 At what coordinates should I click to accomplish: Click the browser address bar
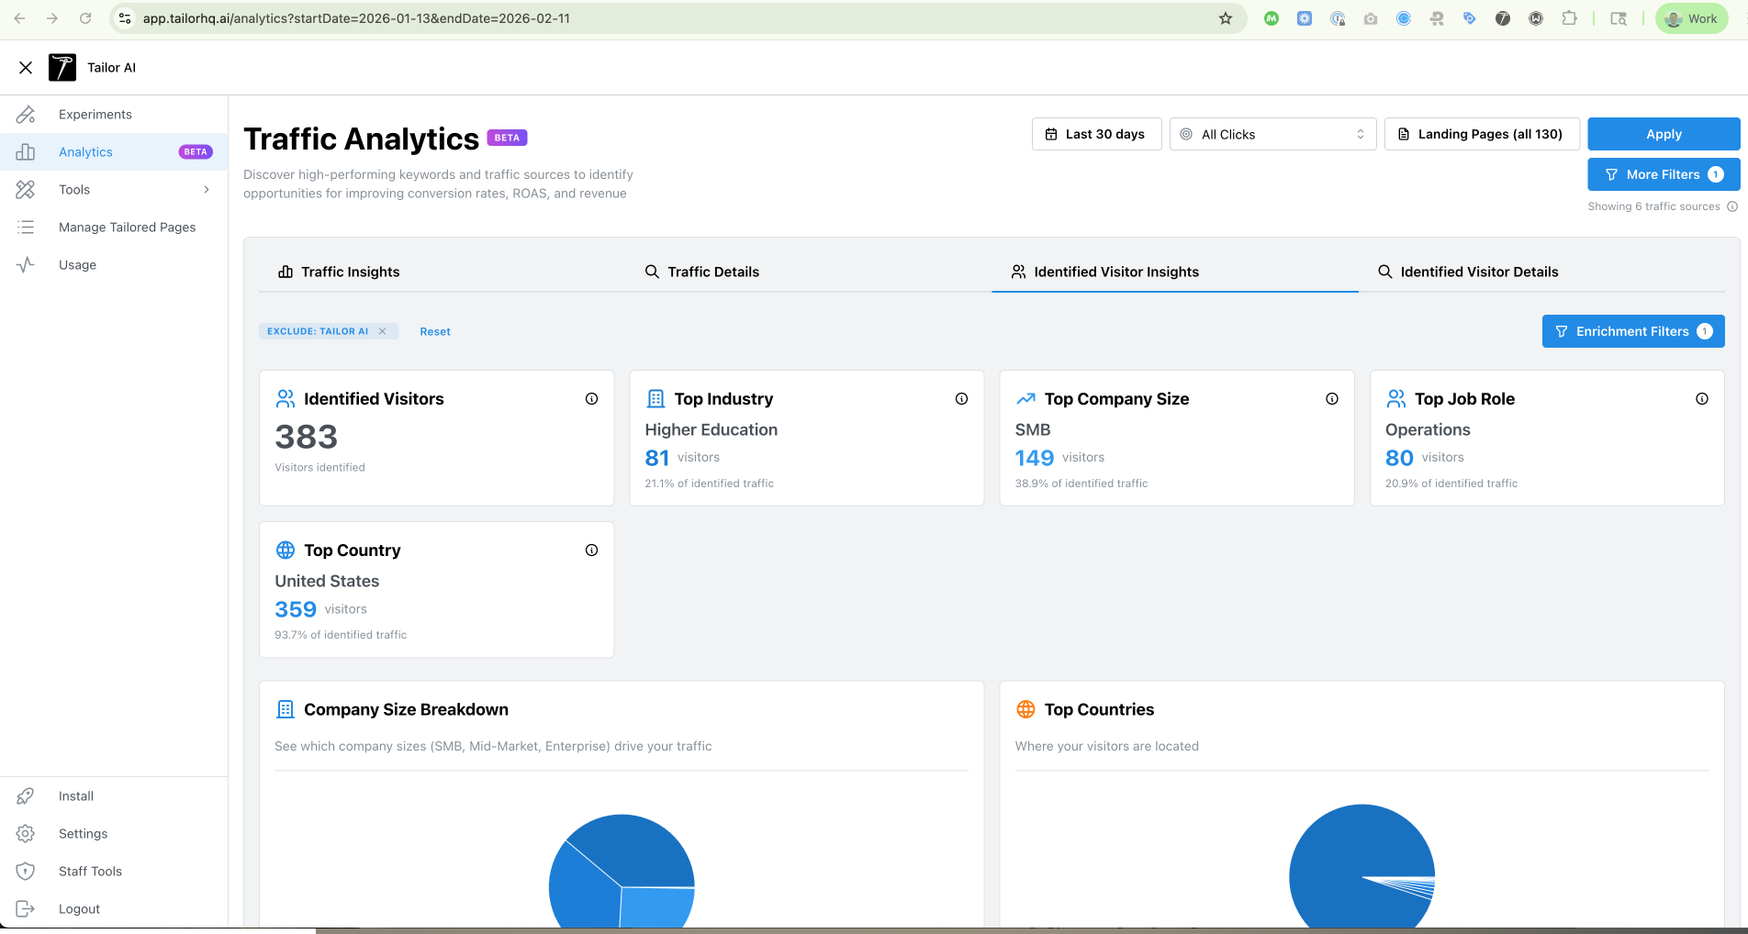click(x=367, y=17)
